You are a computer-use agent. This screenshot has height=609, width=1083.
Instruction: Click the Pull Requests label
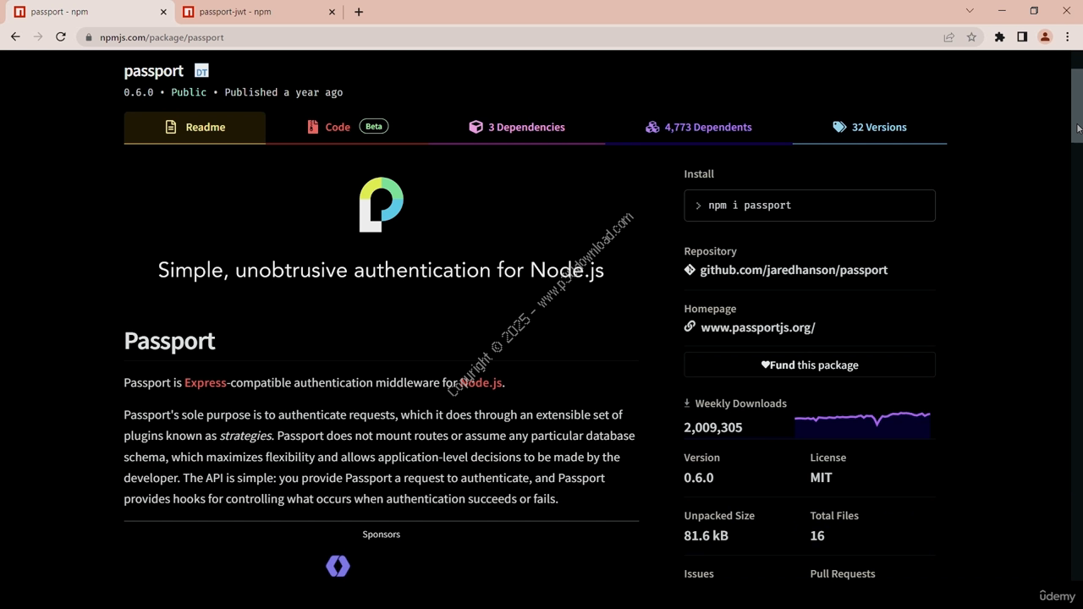coord(843,573)
